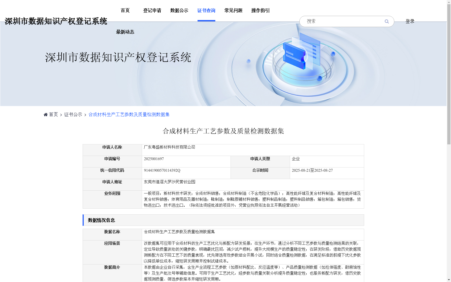
Task: Click the 登录 link
Action: point(410,21)
